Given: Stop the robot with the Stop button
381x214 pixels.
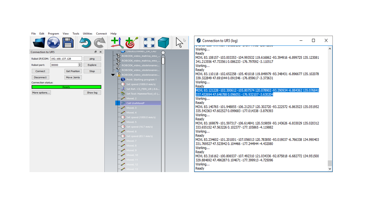Looking at the screenshot, I should [x=92, y=71].
